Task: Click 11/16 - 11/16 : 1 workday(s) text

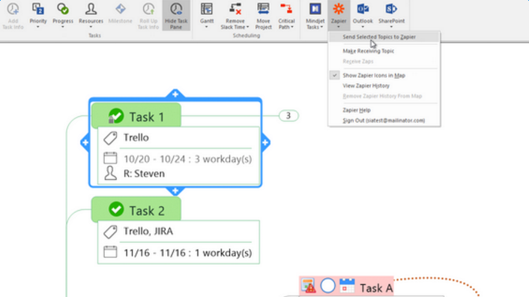Action: point(187,253)
